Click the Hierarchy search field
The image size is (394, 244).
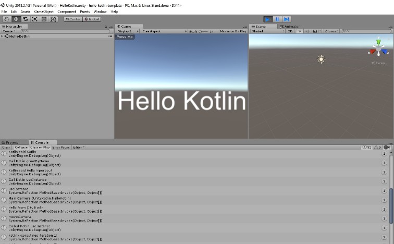[65, 31]
